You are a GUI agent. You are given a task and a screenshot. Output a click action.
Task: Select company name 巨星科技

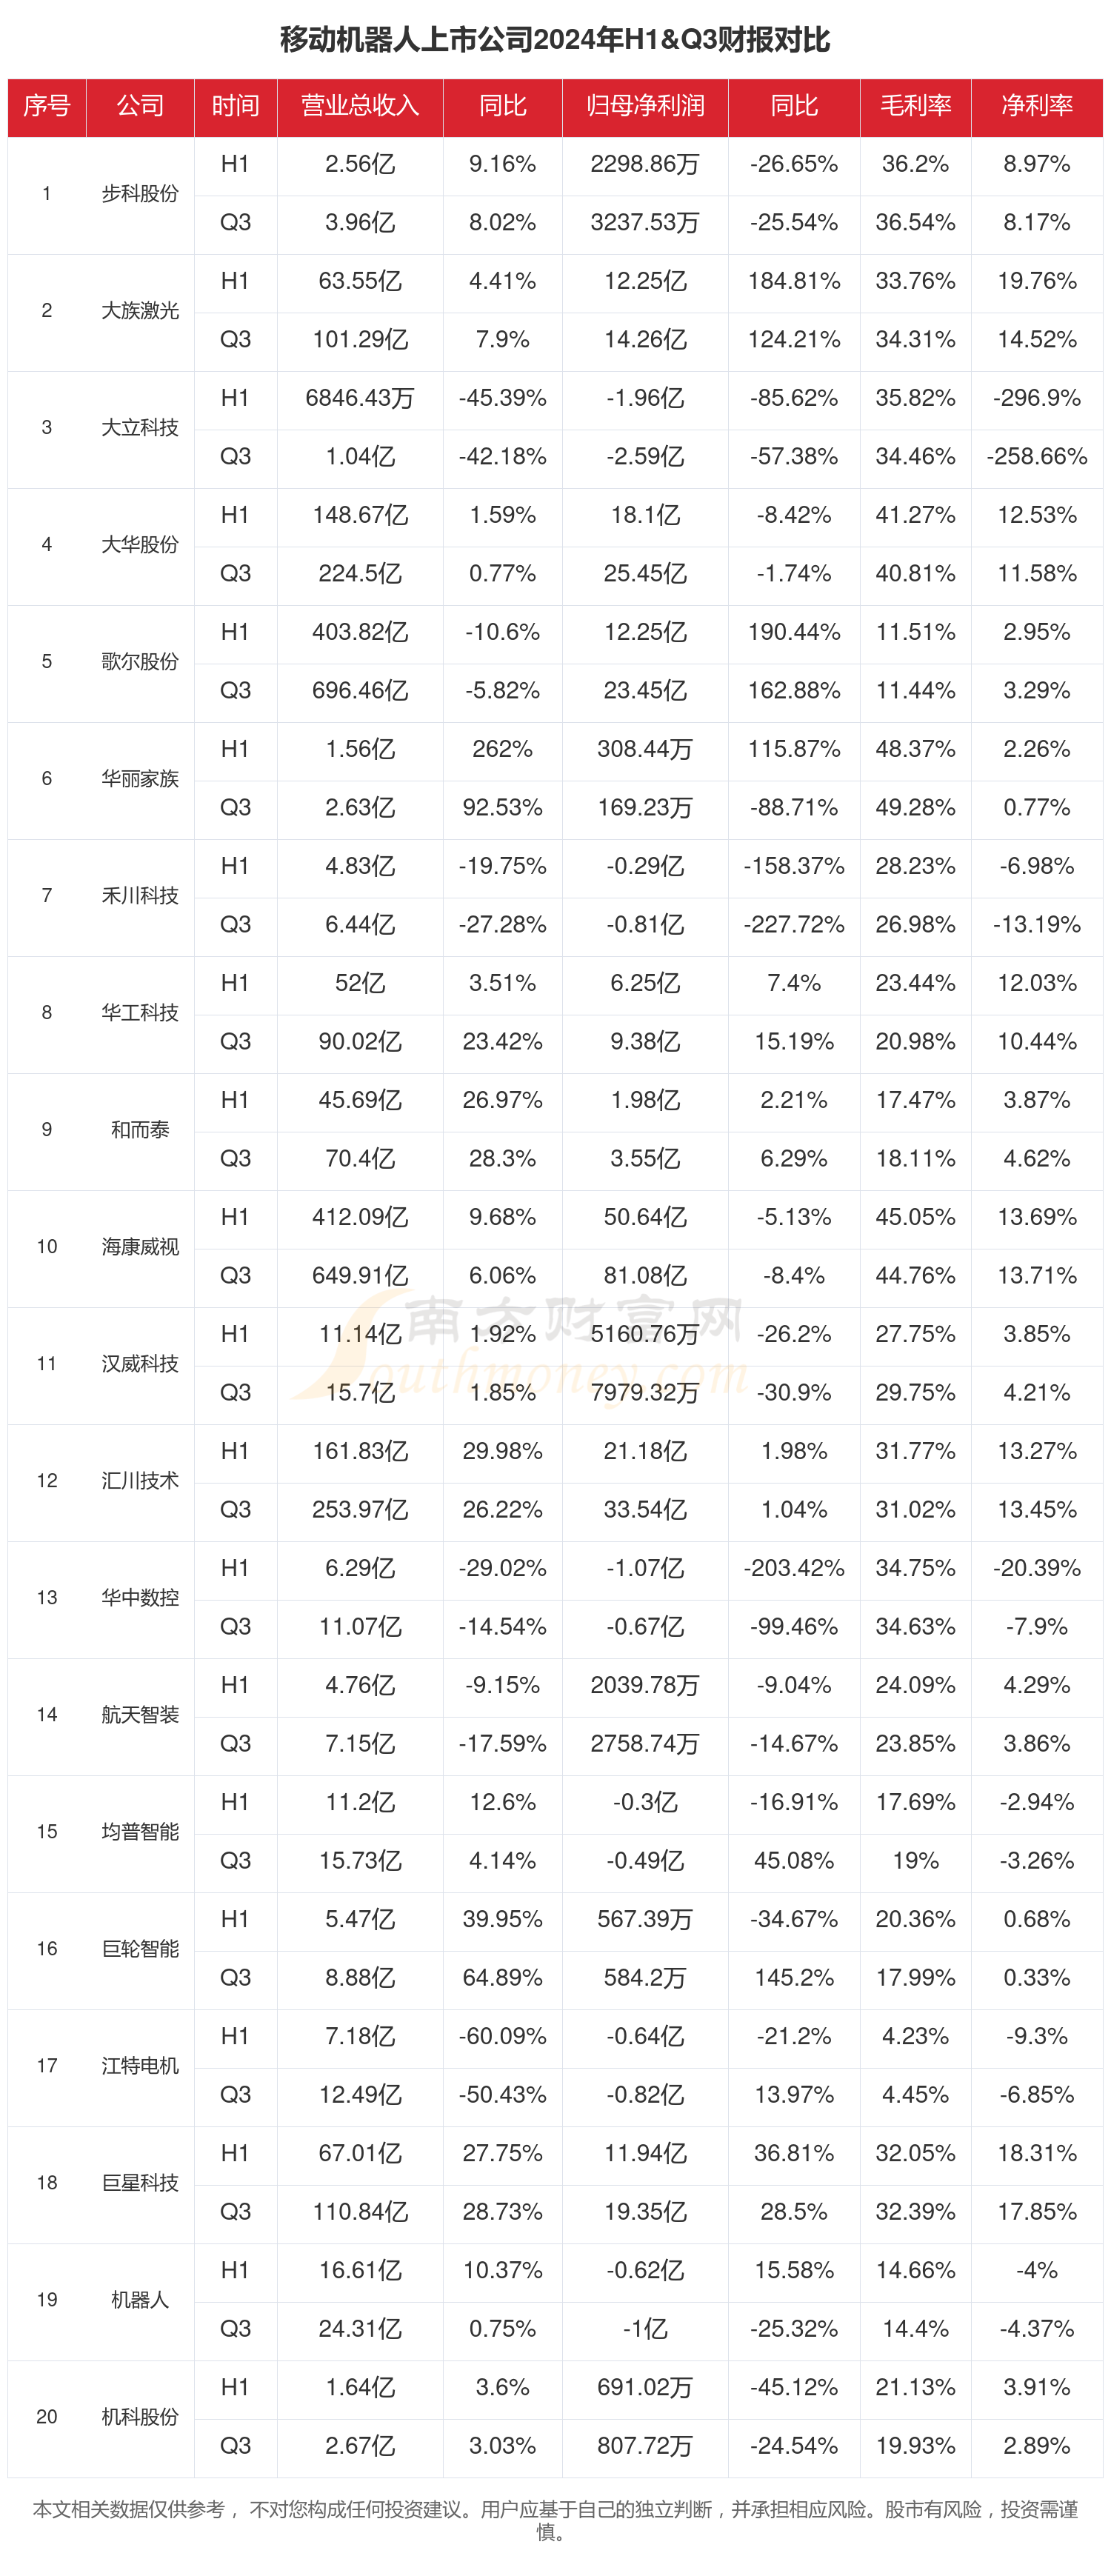point(140,2183)
